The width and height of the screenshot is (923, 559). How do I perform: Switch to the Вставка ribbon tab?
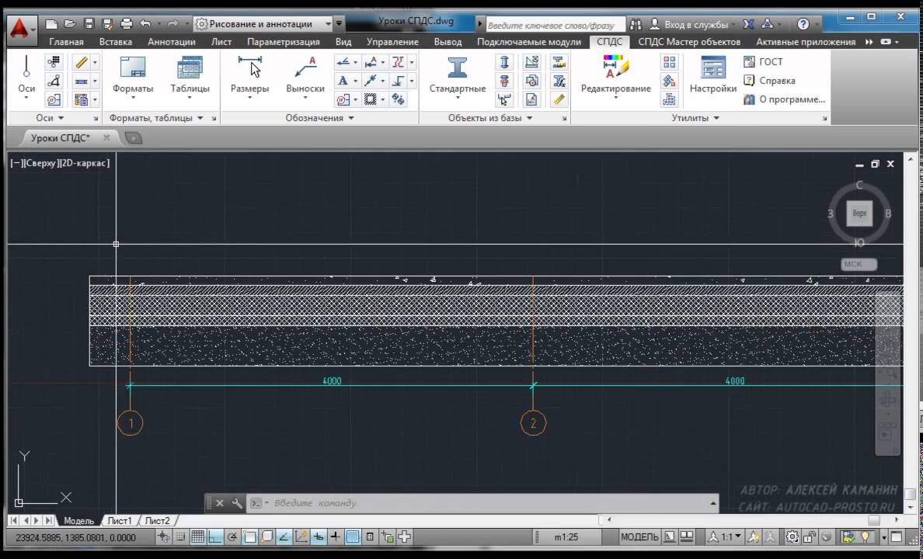pyautogui.click(x=115, y=42)
